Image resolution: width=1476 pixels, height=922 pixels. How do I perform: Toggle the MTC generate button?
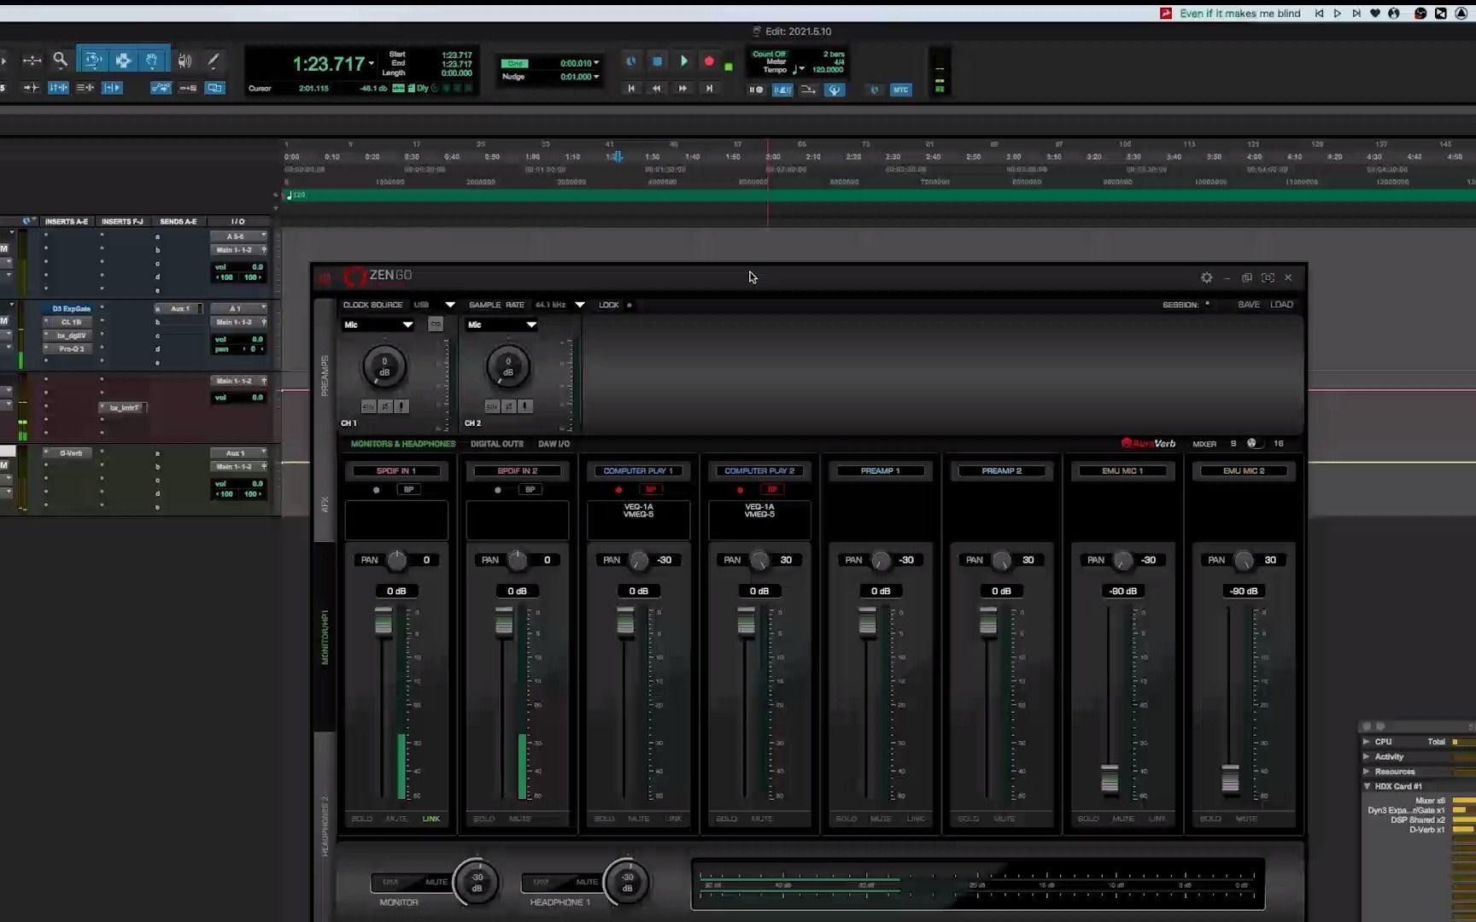point(900,90)
